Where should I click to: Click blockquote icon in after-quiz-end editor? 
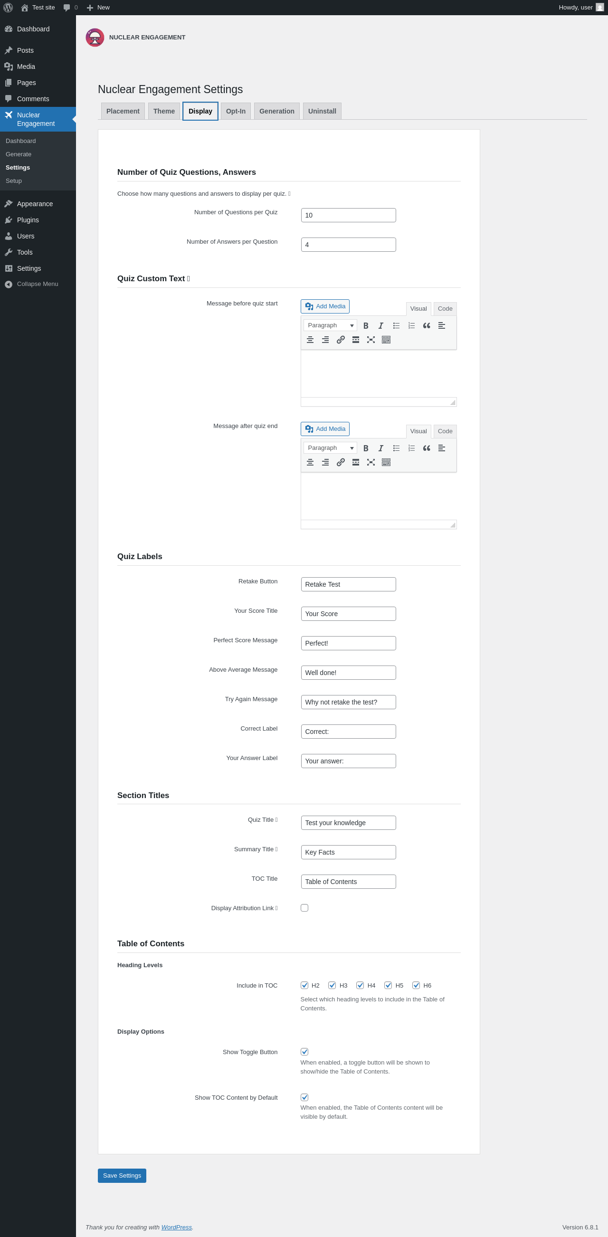coord(427,448)
